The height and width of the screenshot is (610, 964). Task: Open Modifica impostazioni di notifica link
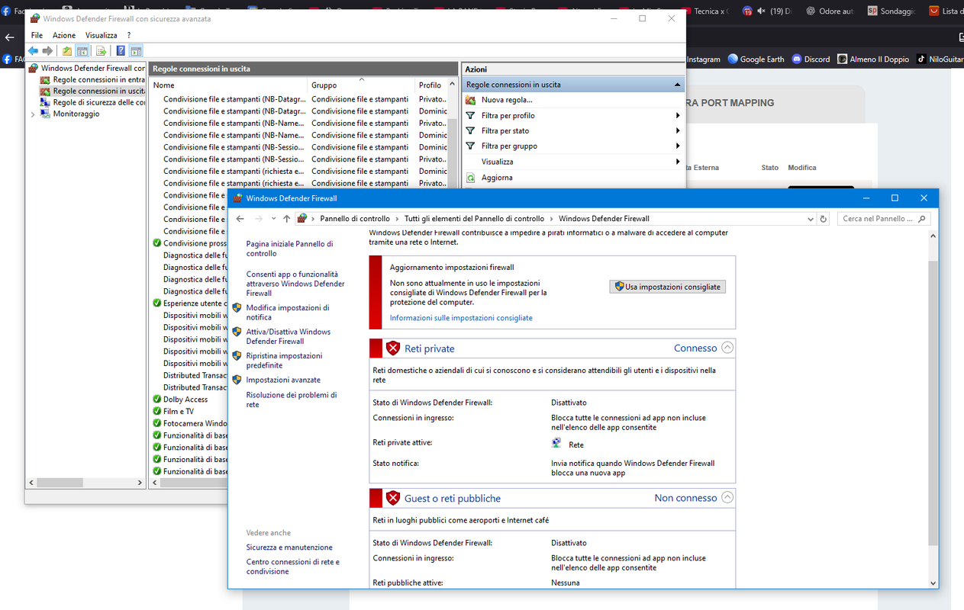pyautogui.click(x=288, y=313)
